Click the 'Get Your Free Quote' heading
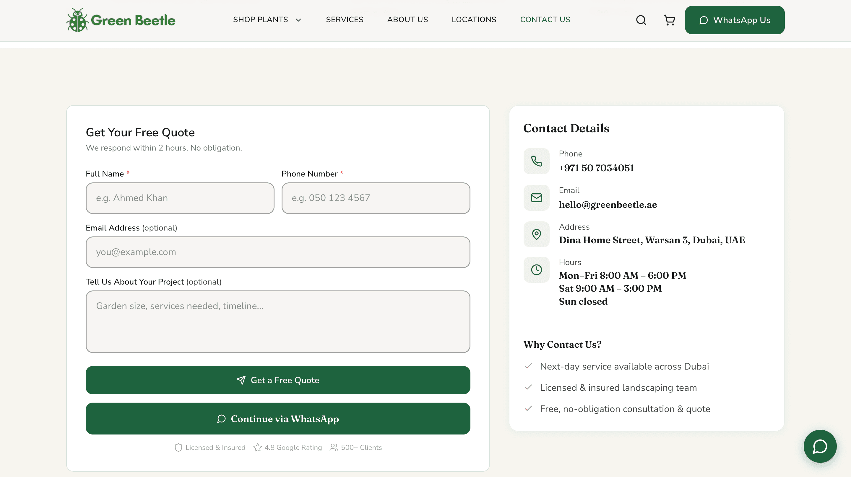851x477 pixels. [140, 132]
